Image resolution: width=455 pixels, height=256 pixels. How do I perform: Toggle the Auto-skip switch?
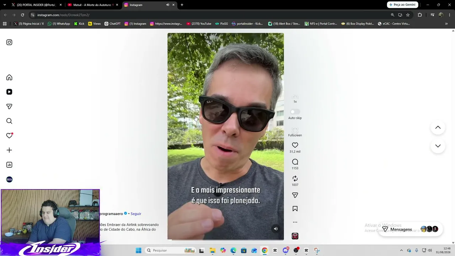tap(295, 112)
